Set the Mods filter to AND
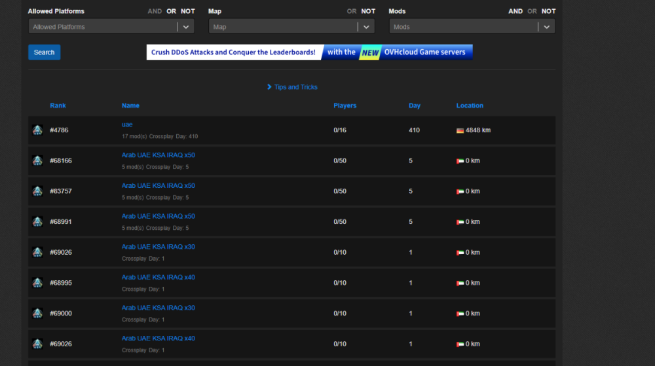 pyautogui.click(x=515, y=11)
